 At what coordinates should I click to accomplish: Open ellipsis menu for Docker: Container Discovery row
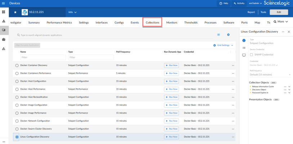[x=233, y=65]
